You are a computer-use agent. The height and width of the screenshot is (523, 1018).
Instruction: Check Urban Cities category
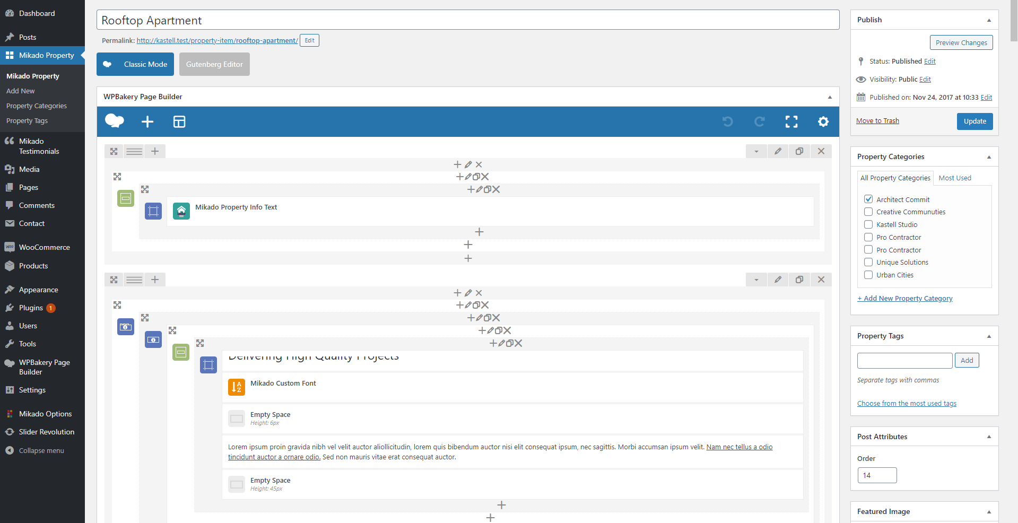[868, 275]
